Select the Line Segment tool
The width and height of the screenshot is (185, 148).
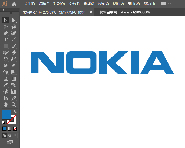tap(14, 40)
